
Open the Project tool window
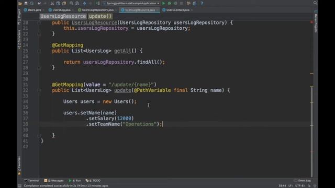click(x=19, y=17)
